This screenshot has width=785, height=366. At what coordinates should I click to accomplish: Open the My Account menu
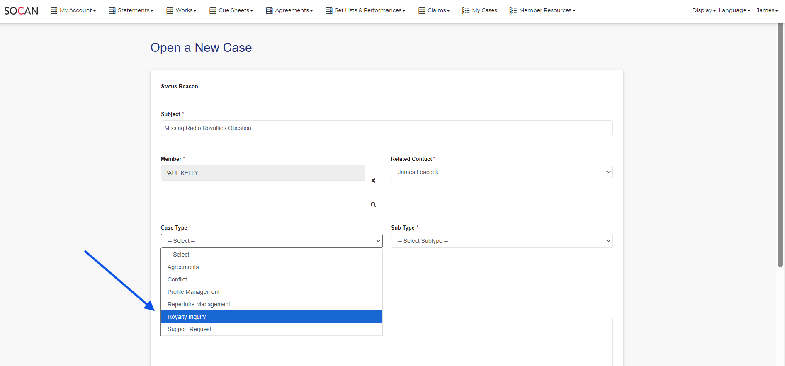73,10
